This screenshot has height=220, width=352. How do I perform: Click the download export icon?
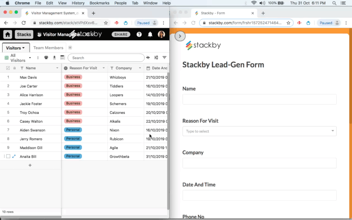(x=54, y=58)
